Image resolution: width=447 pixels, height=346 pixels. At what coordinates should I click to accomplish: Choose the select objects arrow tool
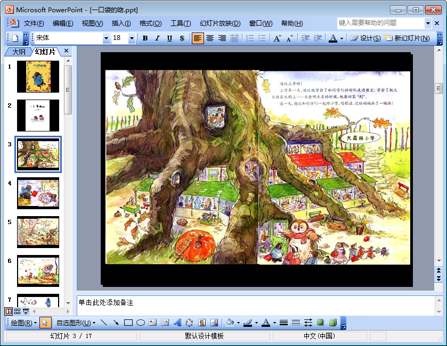(45, 323)
